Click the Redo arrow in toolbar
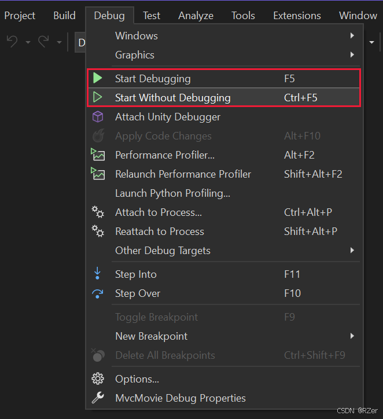The height and width of the screenshot is (419, 383). (x=43, y=42)
